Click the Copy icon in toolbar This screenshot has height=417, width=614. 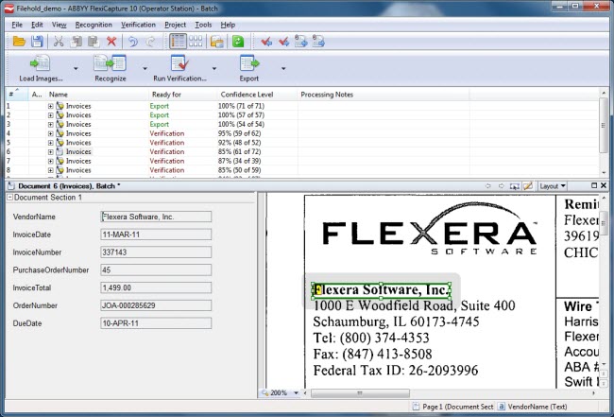tap(76, 42)
